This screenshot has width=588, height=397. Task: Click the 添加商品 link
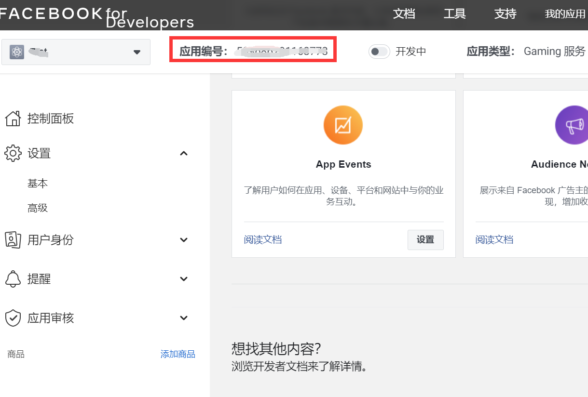pos(178,354)
